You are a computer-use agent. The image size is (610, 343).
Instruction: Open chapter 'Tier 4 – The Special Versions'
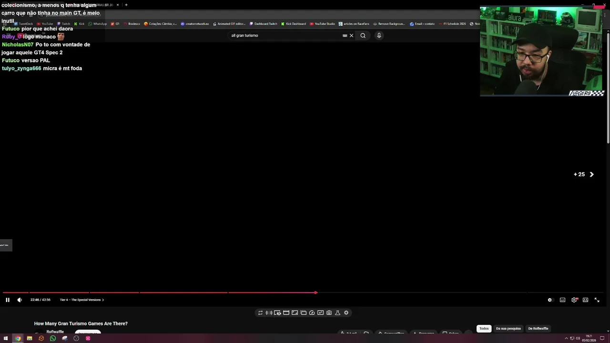[82, 300]
